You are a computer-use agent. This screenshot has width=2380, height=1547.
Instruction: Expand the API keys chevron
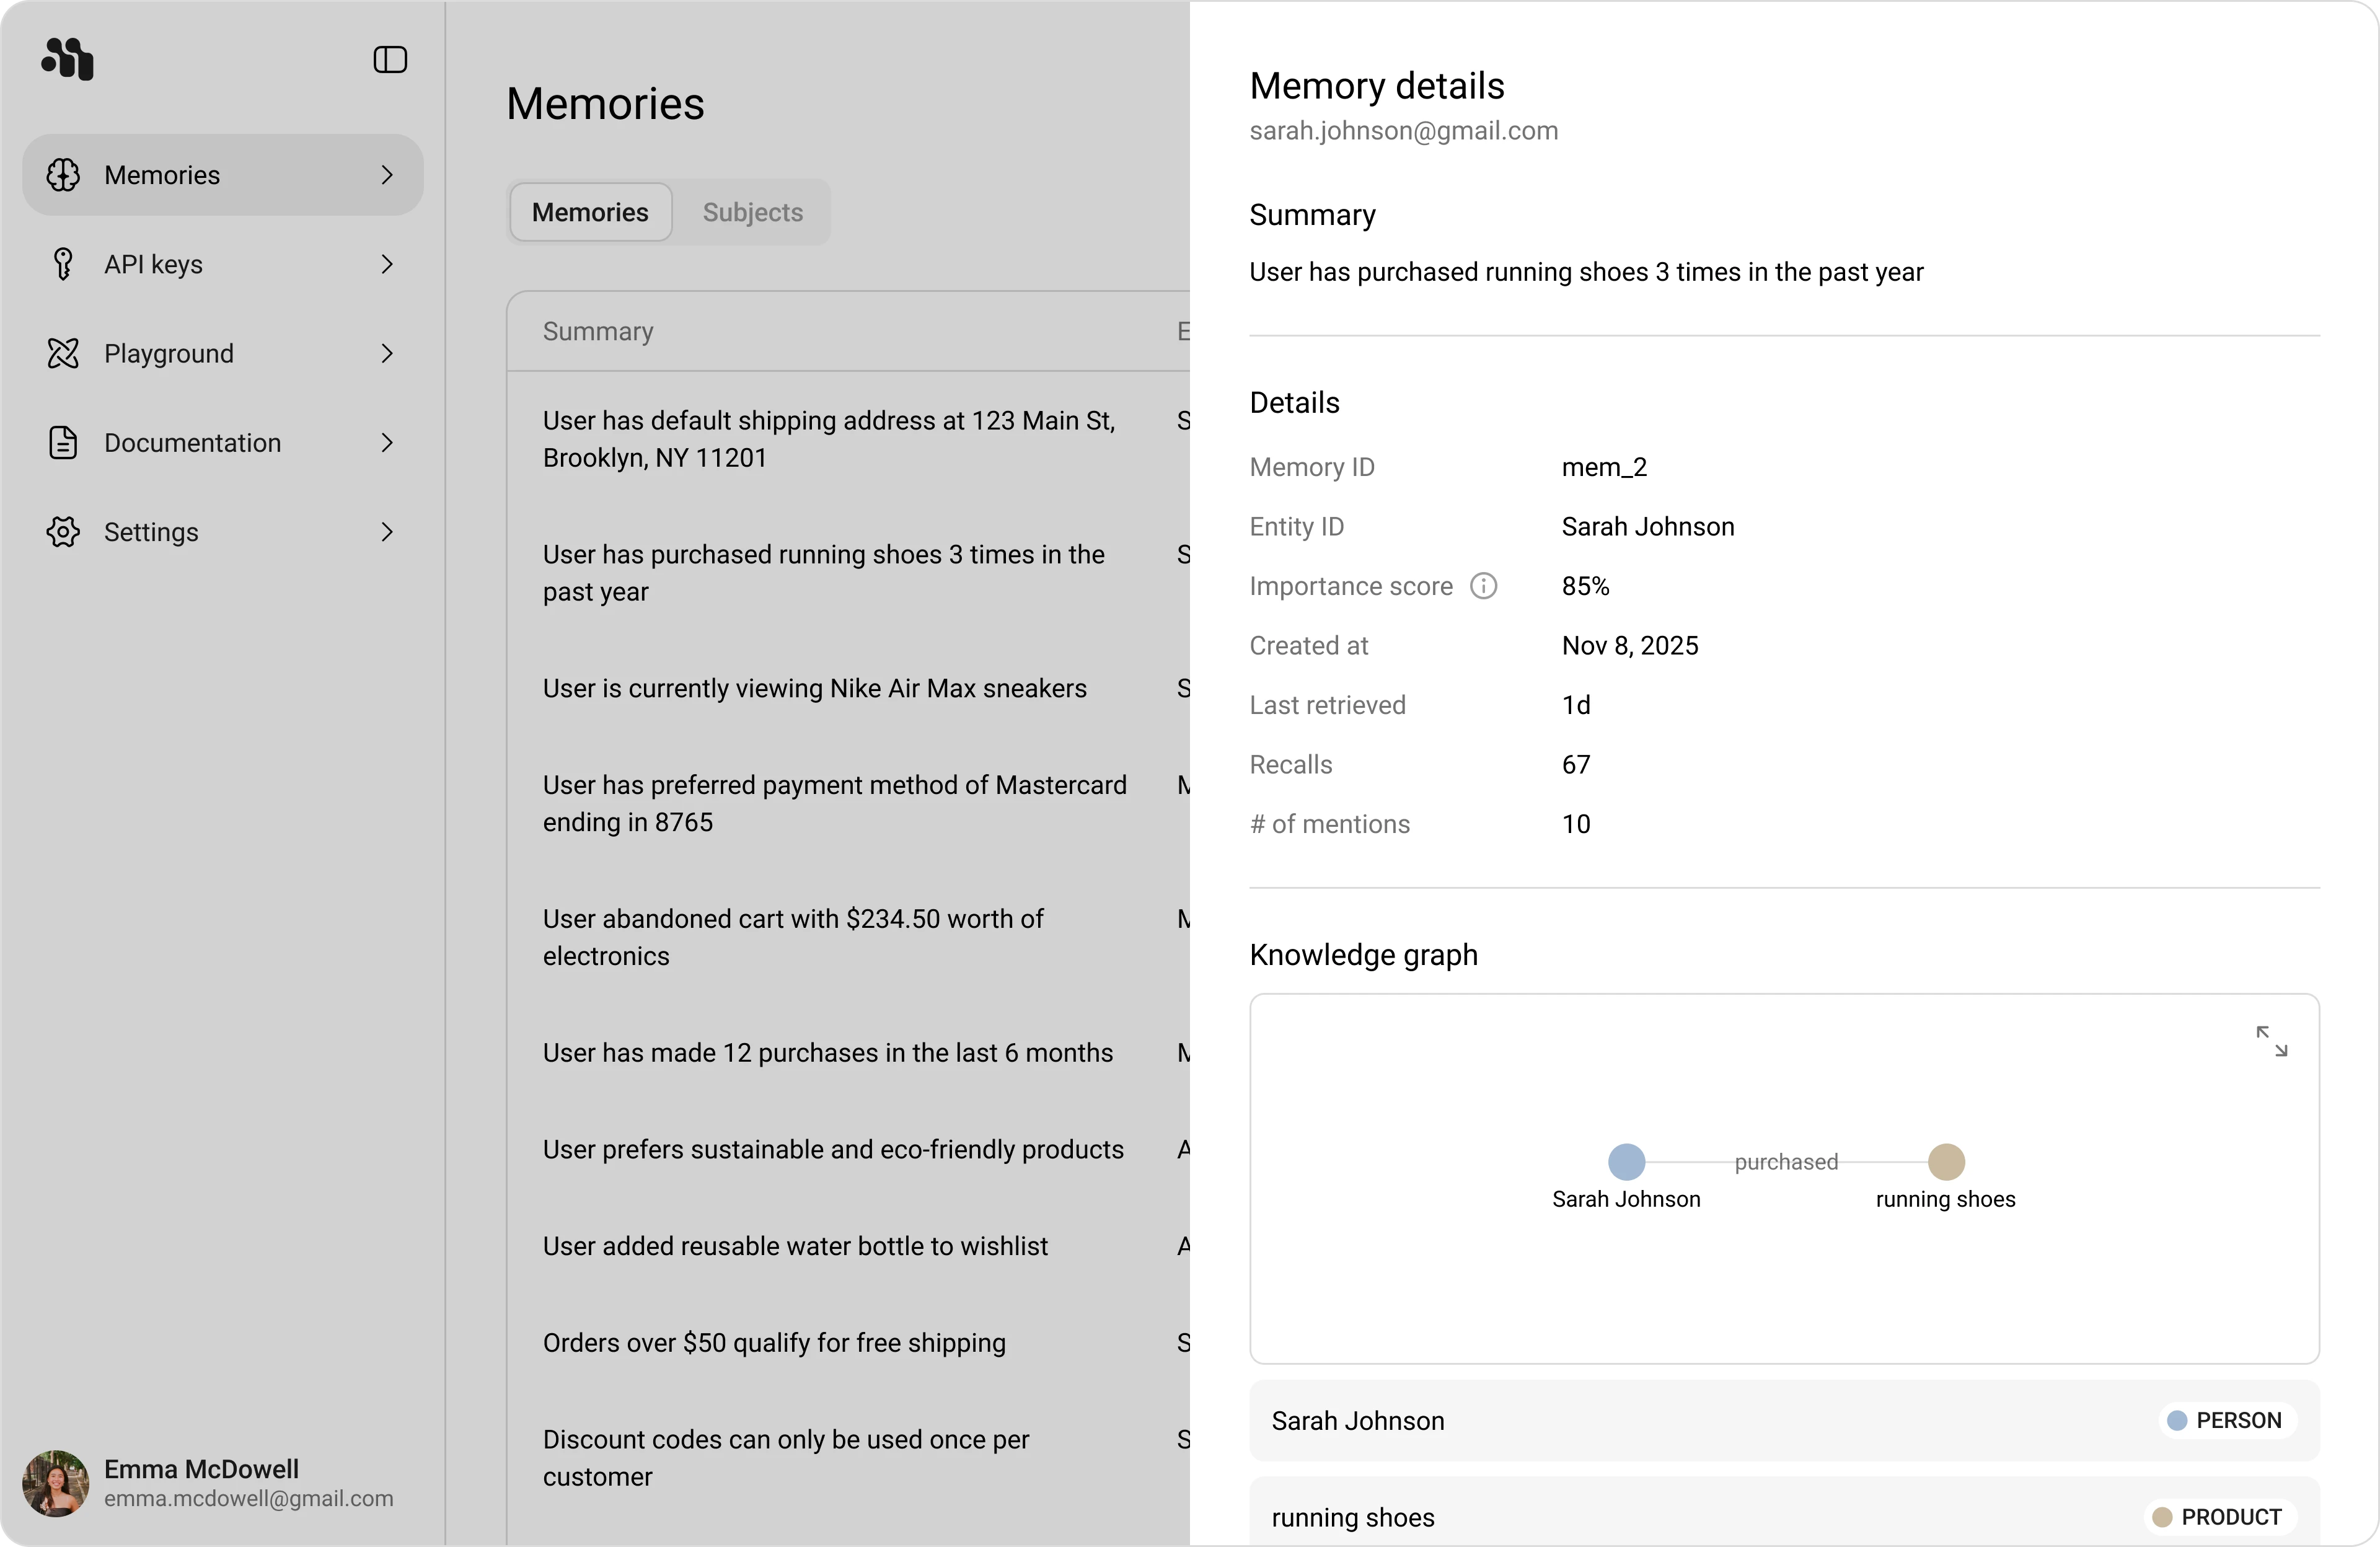387,264
